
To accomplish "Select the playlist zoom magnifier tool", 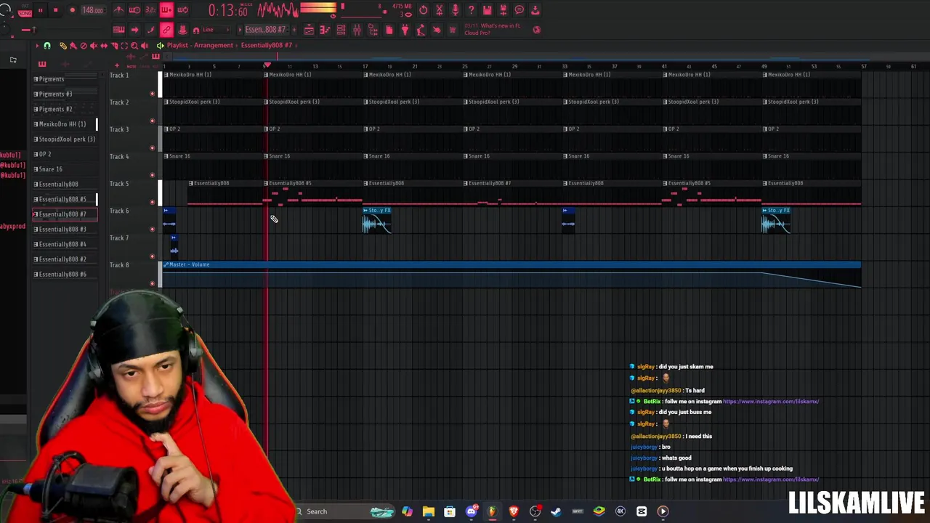I will [134, 46].
